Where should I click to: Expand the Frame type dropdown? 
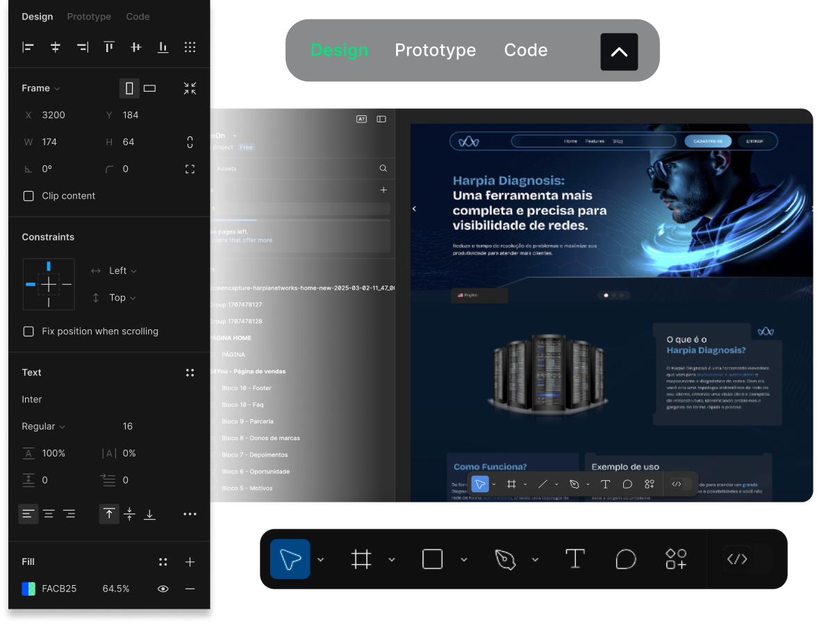tap(41, 88)
